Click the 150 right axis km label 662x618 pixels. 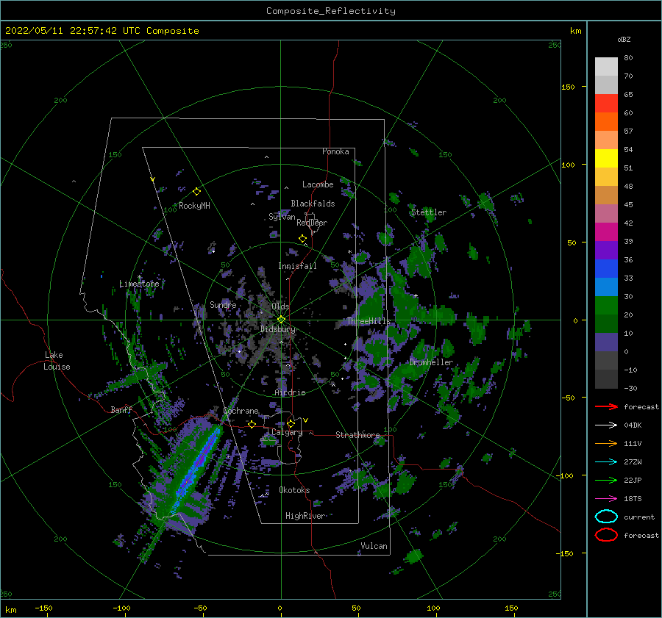[568, 87]
